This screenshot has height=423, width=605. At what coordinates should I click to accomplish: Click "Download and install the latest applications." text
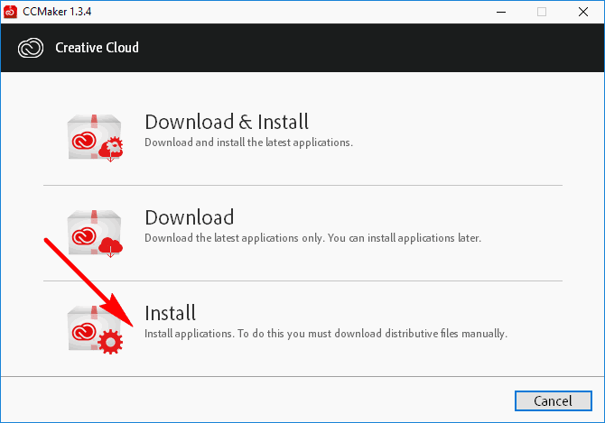click(x=248, y=143)
